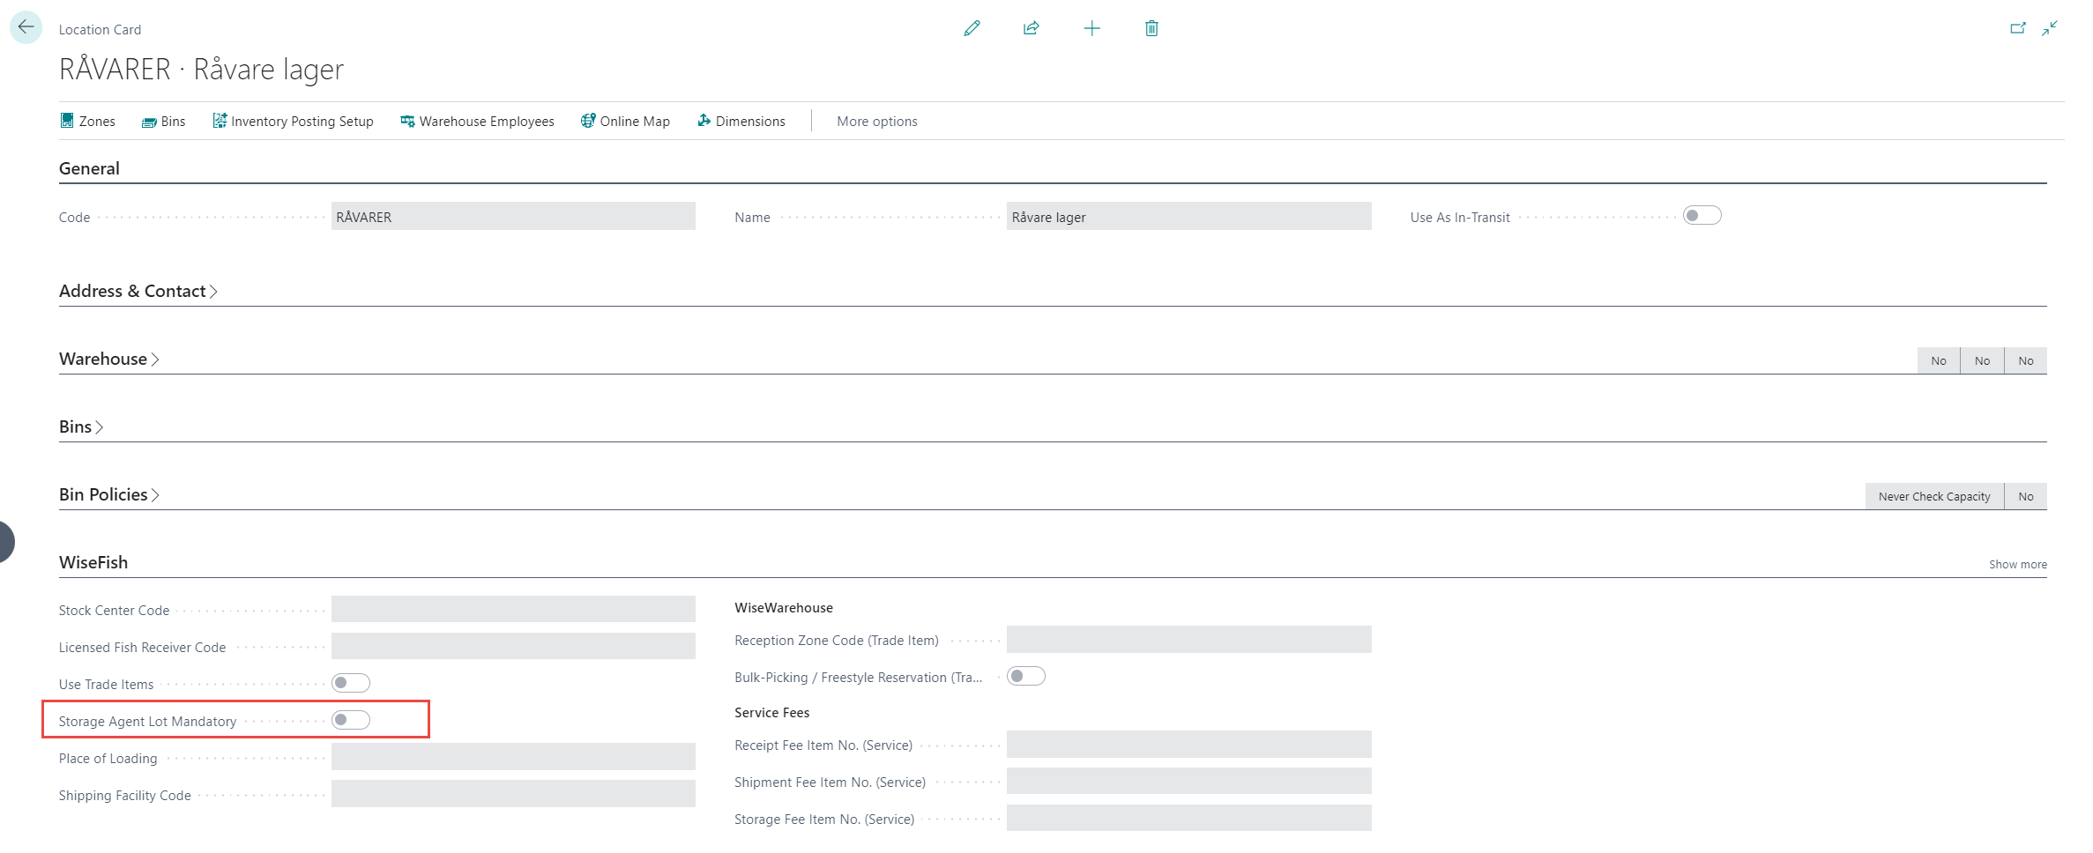Click the back arrow button

pyautogui.click(x=26, y=27)
